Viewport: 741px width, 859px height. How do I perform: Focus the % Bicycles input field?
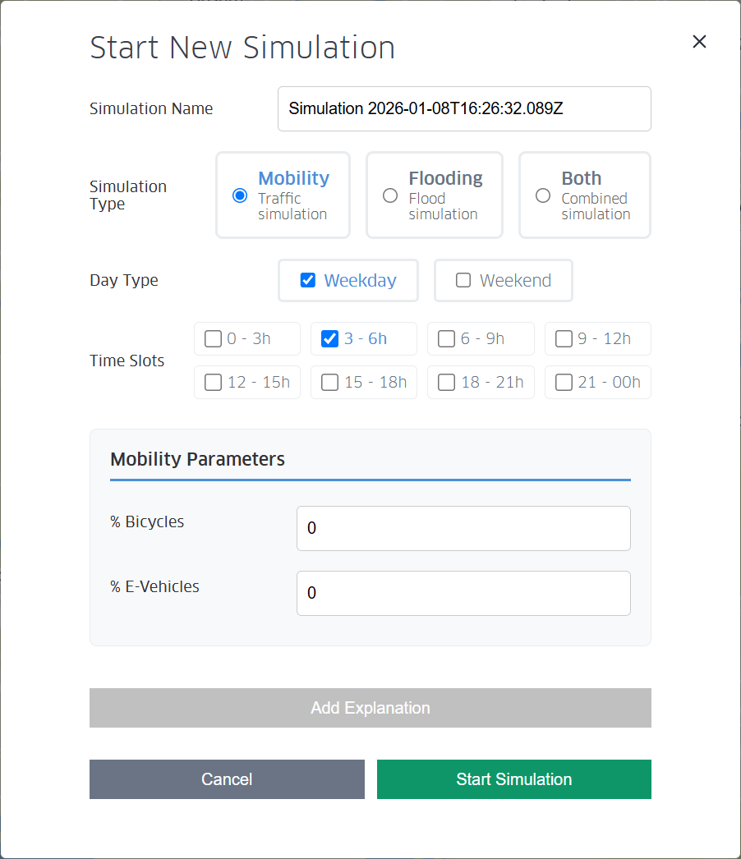(463, 529)
